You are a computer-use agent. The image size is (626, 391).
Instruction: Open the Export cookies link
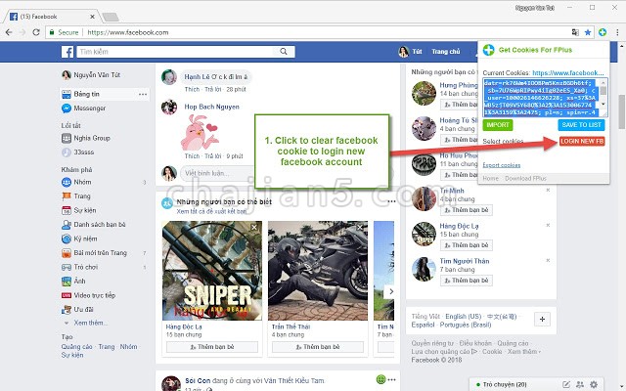[502, 164]
